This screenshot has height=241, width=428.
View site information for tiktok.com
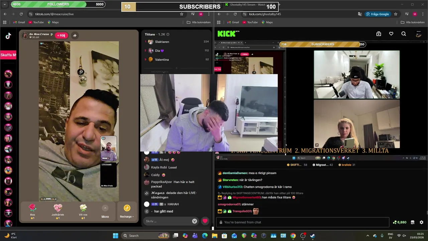[31, 14]
